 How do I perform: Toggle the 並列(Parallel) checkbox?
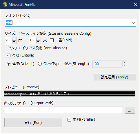(69, 120)
